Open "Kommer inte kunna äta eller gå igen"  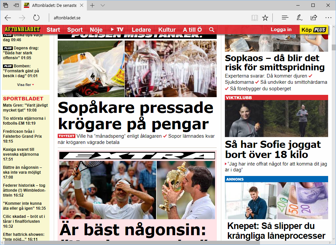pos(24,206)
